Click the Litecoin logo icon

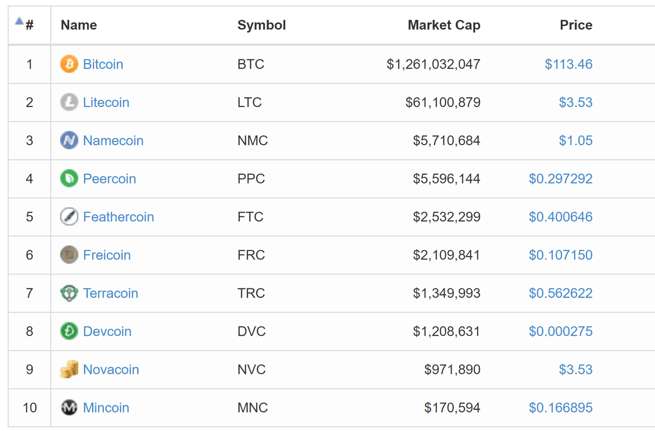(x=69, y=102)
